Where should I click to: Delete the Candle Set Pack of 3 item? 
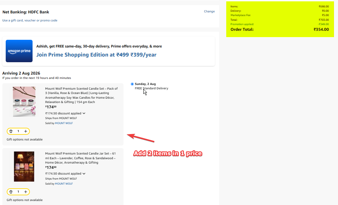point(11,131)
